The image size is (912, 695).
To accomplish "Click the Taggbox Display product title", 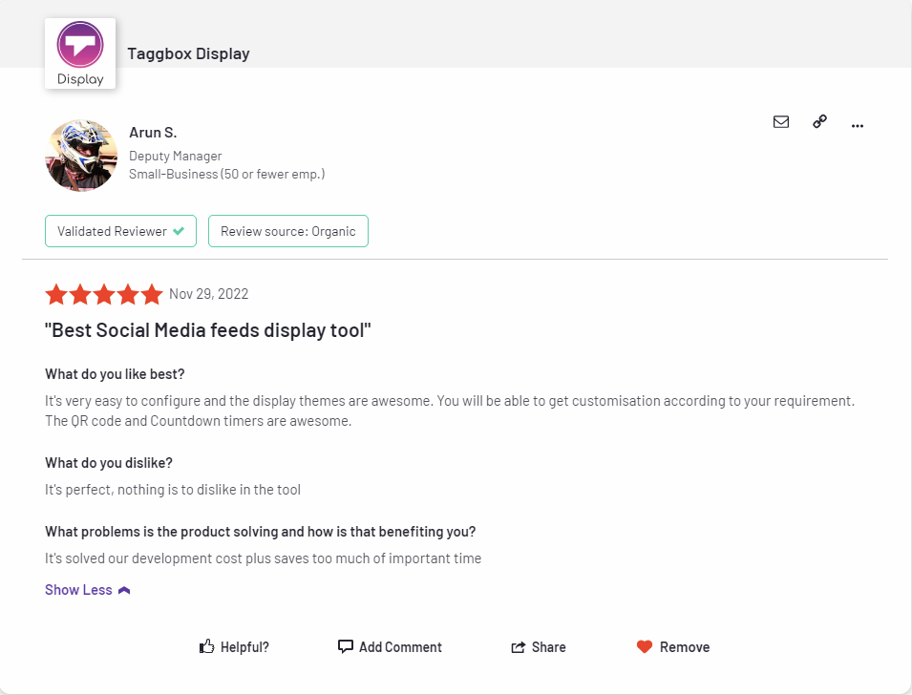I will (x=188, y=53).
